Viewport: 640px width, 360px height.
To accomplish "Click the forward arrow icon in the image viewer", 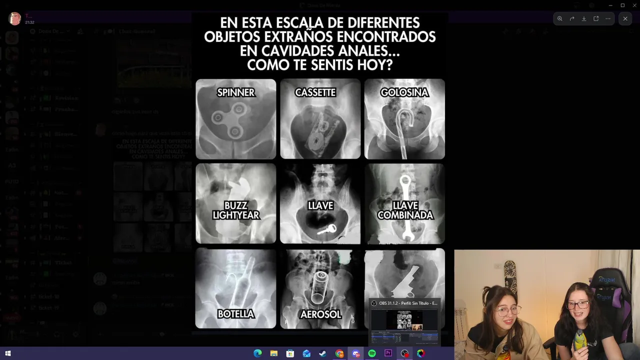I will (x=572, y=18).
